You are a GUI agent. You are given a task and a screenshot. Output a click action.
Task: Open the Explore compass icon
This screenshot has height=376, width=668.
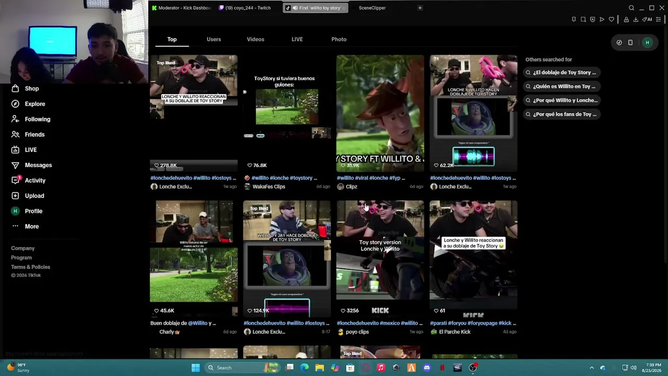(x=15, y=104)
